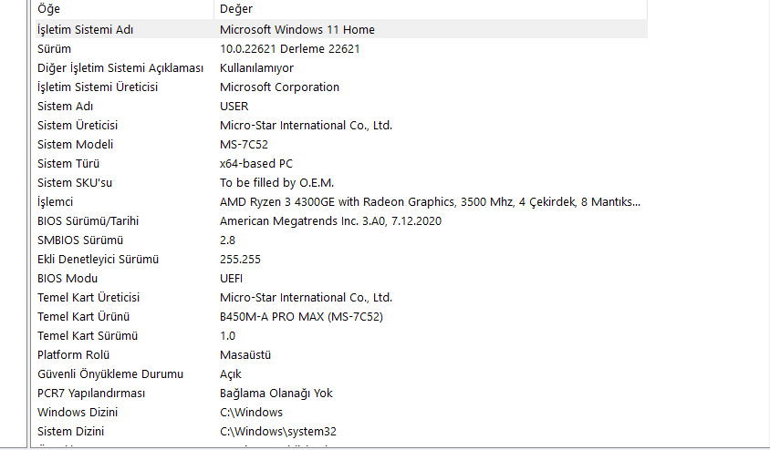This screenshot has height=450, width=770.
Task: Select the Sistem Üreticisi row
Action: point(78,125)
